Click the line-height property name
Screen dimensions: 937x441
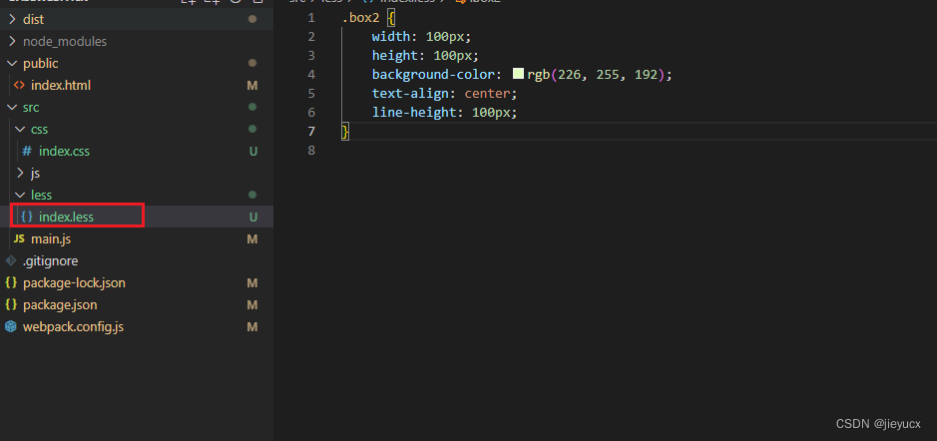[x=413, y=113]
